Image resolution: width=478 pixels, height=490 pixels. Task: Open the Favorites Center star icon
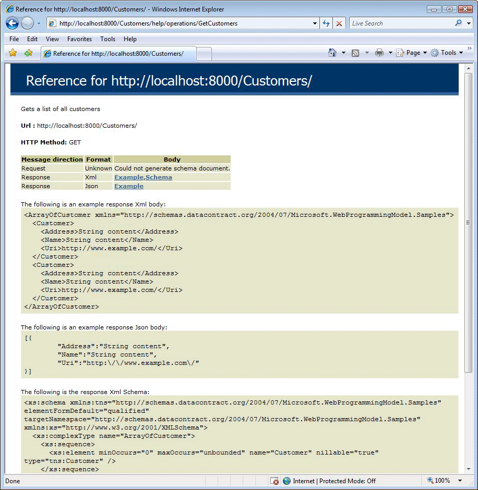click(x=13, y=53)
